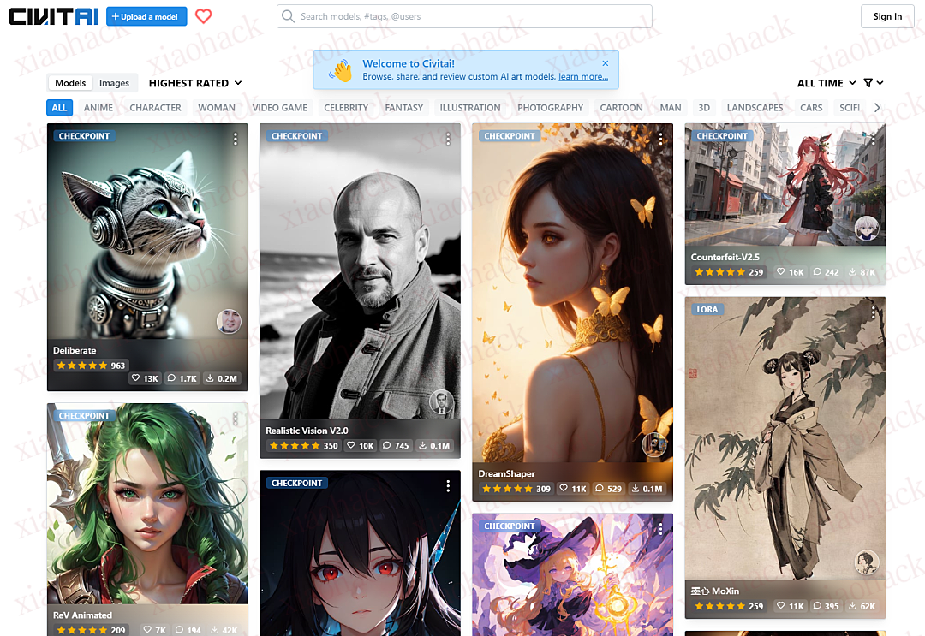
Task: Open the ReV Animated model thumbnail
Action: (x=146, y=505)
